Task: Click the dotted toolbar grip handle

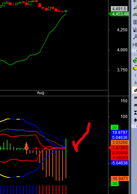Action: click(135, 55)
